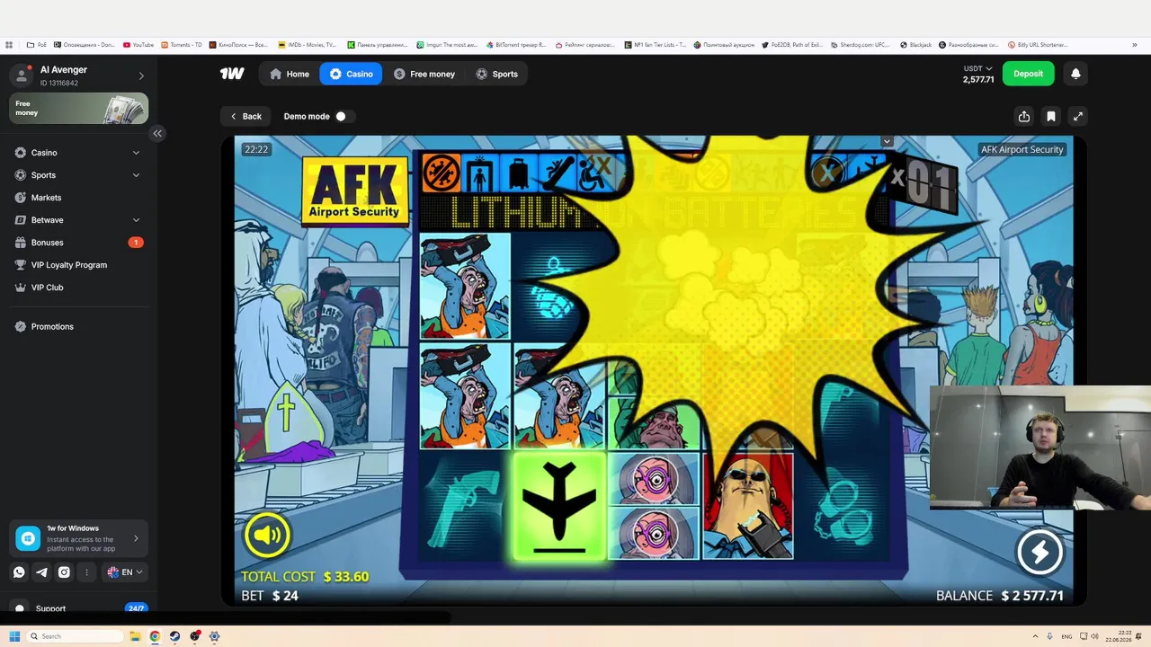
Task: Open Steam from the taskbar
Action: (174, 636)
